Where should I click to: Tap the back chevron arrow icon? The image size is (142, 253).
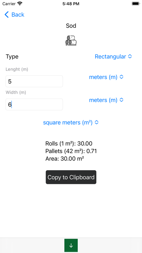click(x=7, y=15)
